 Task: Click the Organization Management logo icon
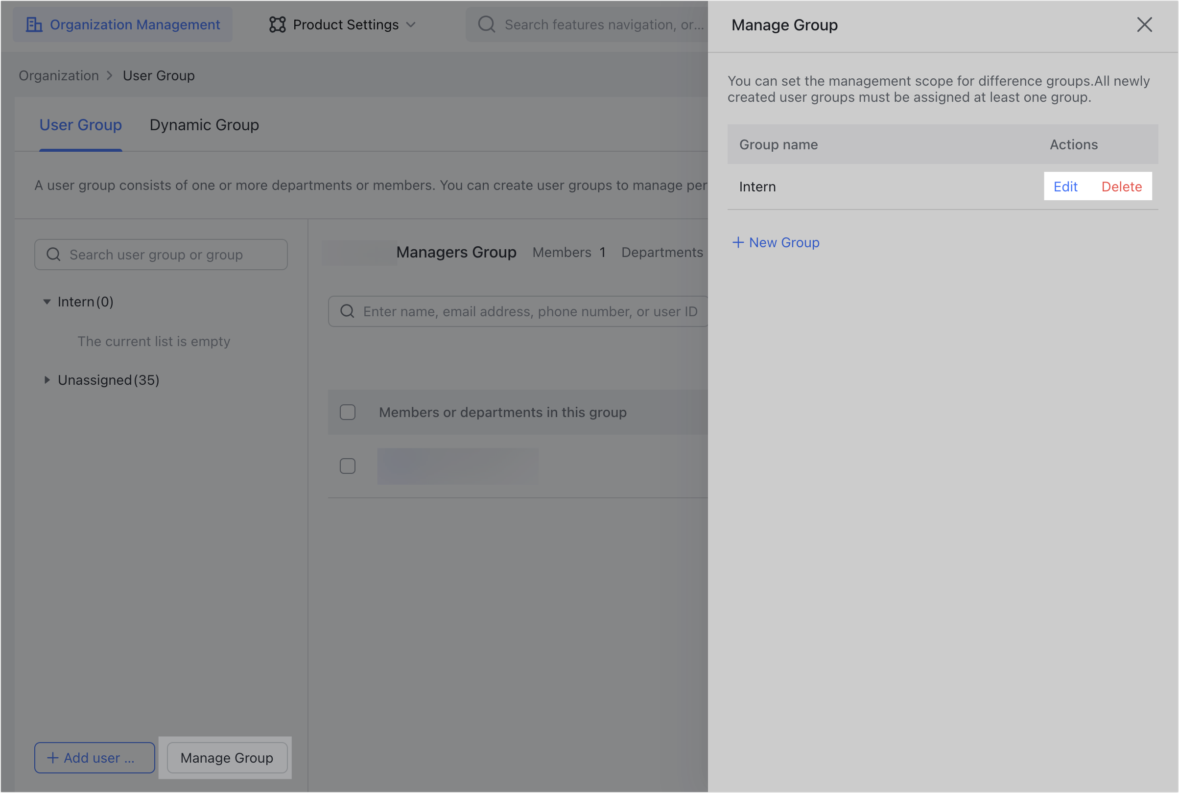(34, 24)
